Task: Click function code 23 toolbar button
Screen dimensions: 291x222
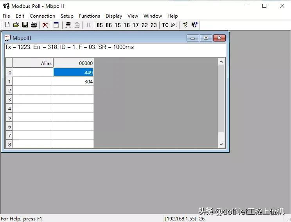Action: coord(154,25)
